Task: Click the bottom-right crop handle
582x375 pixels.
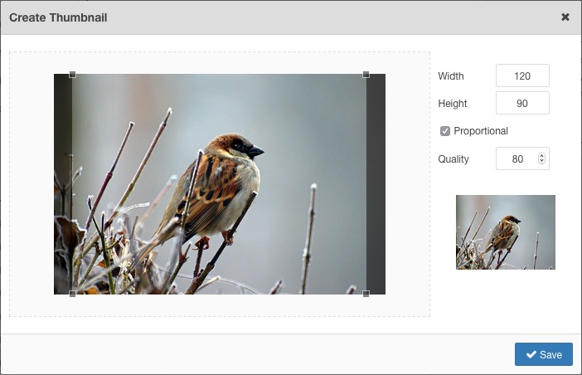Action: click(366, 294)
